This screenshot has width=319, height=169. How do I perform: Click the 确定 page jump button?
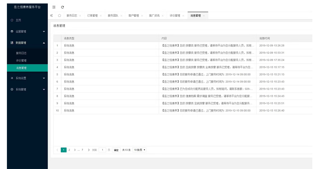coord(116,150)
